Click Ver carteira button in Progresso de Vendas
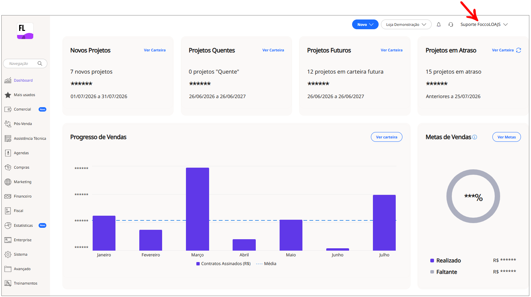 tap(387, 137)
